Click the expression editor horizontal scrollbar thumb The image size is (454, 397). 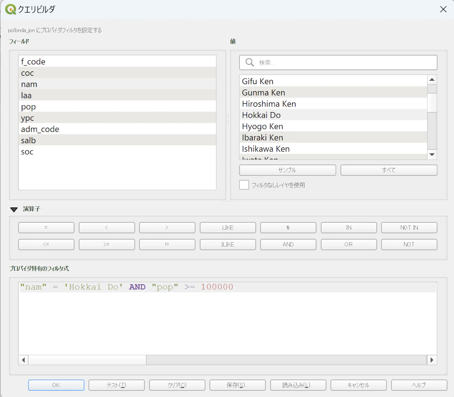[87, 360]
